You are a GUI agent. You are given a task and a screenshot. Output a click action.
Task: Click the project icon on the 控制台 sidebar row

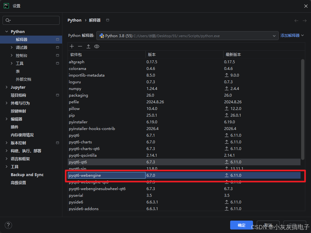pos(57,55)
